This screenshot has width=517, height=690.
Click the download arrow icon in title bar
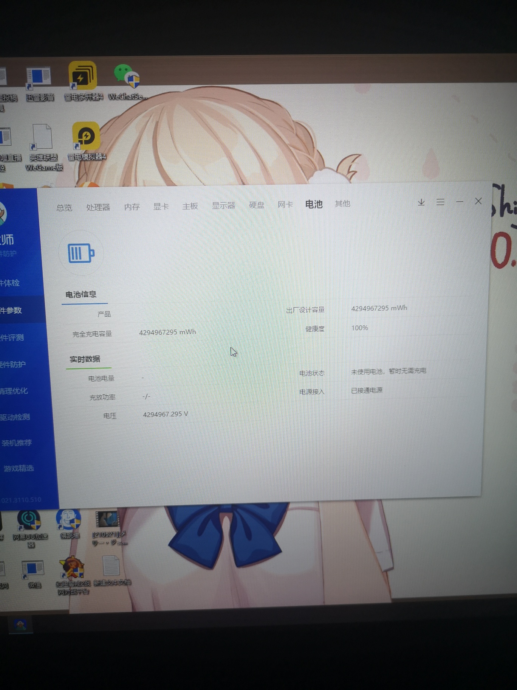point(421,202)
